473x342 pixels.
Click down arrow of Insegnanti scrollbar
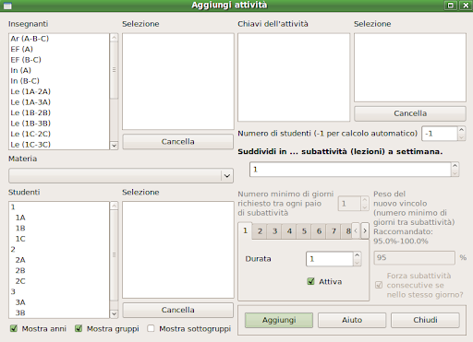114,146
